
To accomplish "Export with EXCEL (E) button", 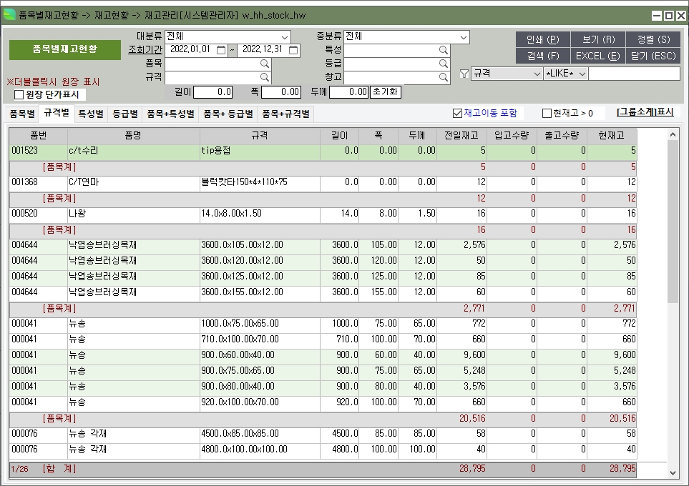I will [x=598, y=56].
